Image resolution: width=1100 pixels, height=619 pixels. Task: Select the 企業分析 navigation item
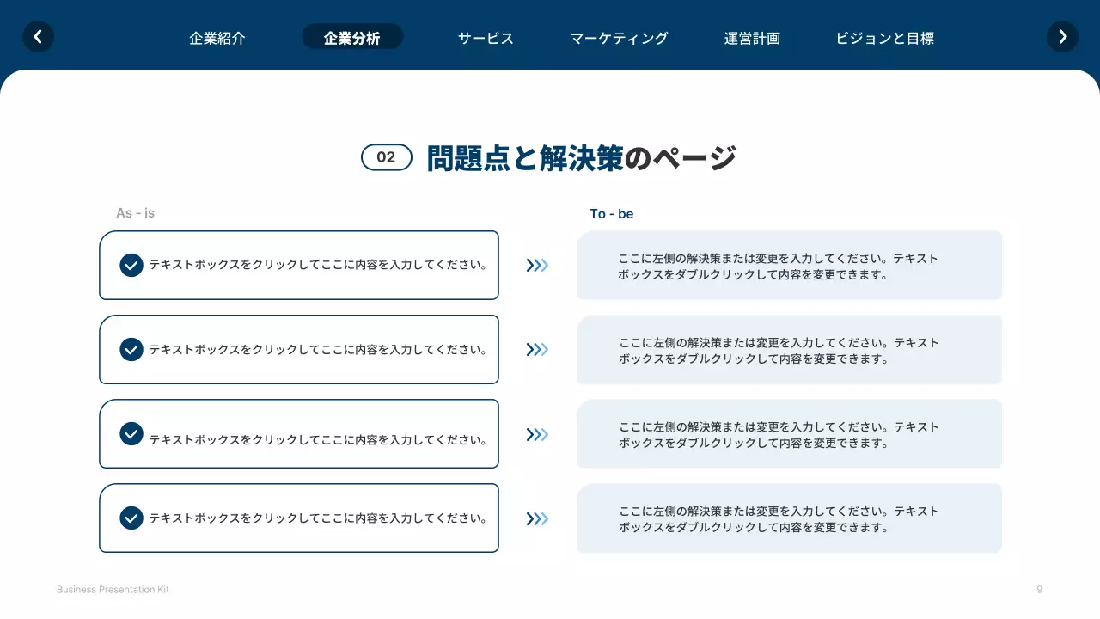coord(352,38)
